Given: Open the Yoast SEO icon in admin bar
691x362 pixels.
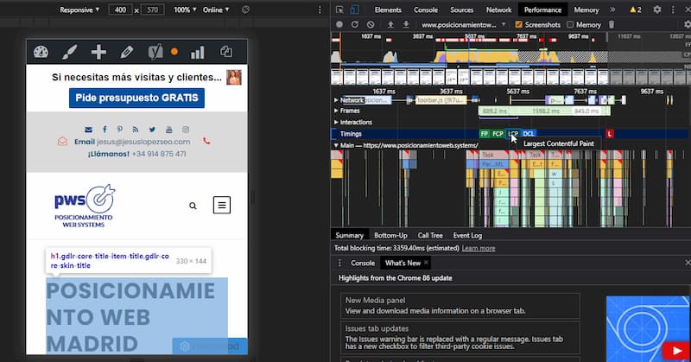Looking at the screenshot, I should coord(155,52).
